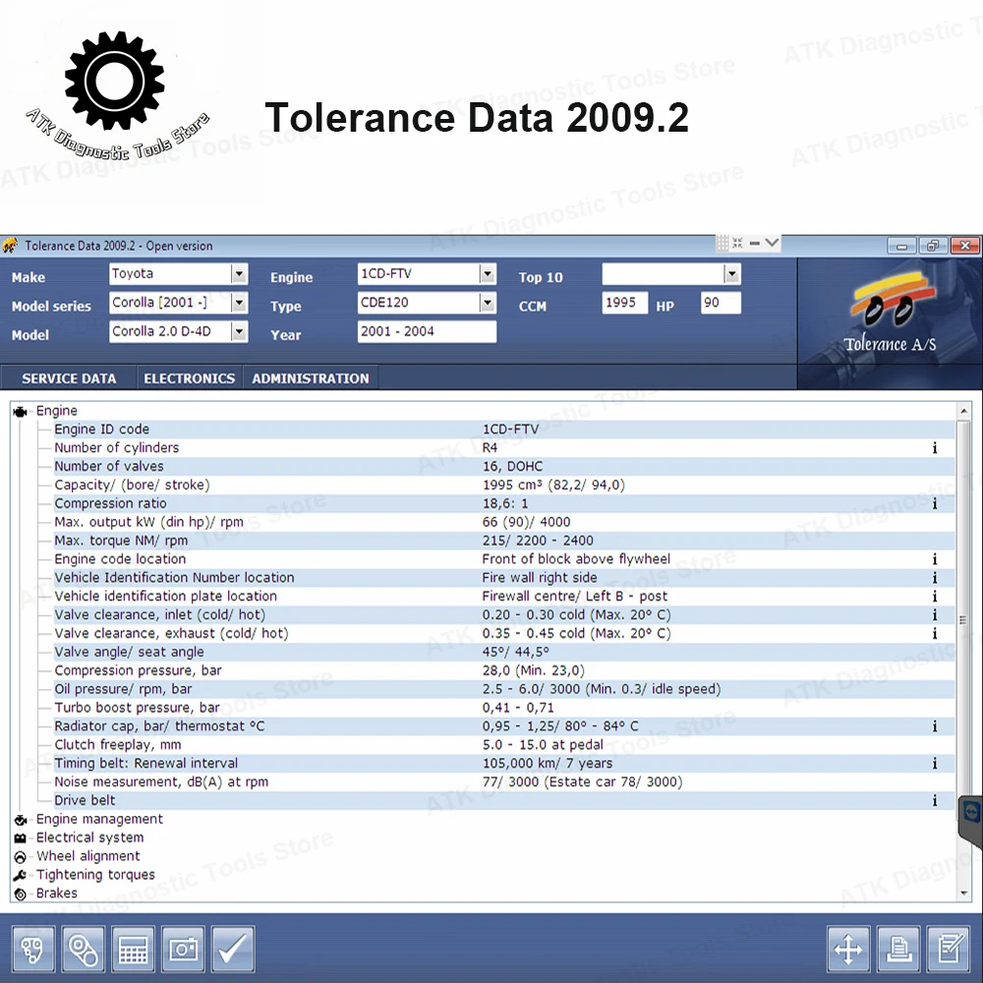Click the value 0,41 - 0,71
The width and height of the screenshot is (983, 983).
(x=518, y=708)
